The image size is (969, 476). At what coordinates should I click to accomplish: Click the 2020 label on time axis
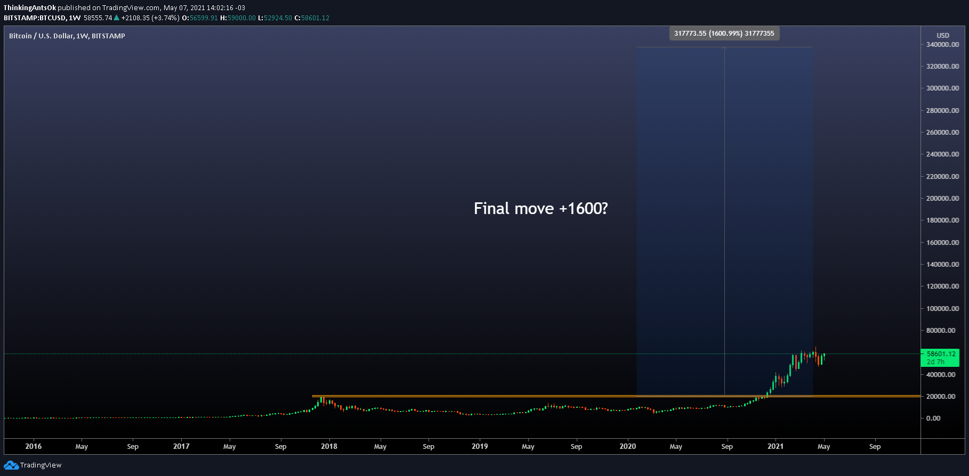tap(628, 447)
